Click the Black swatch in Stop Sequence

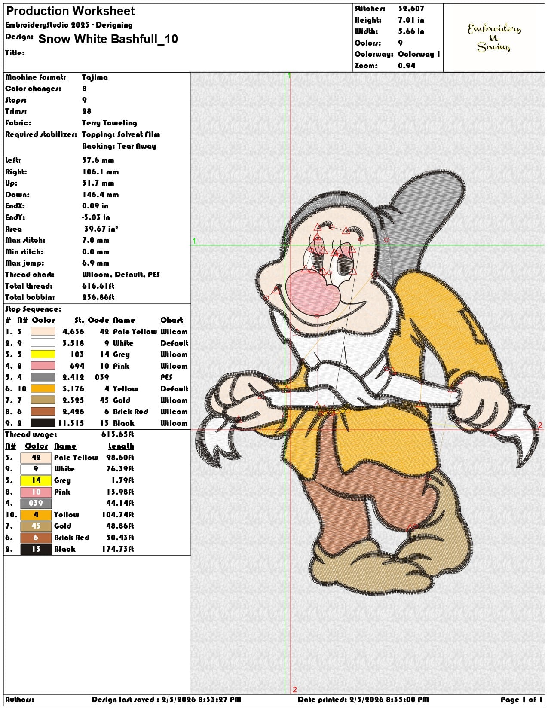tap(43, 423)
